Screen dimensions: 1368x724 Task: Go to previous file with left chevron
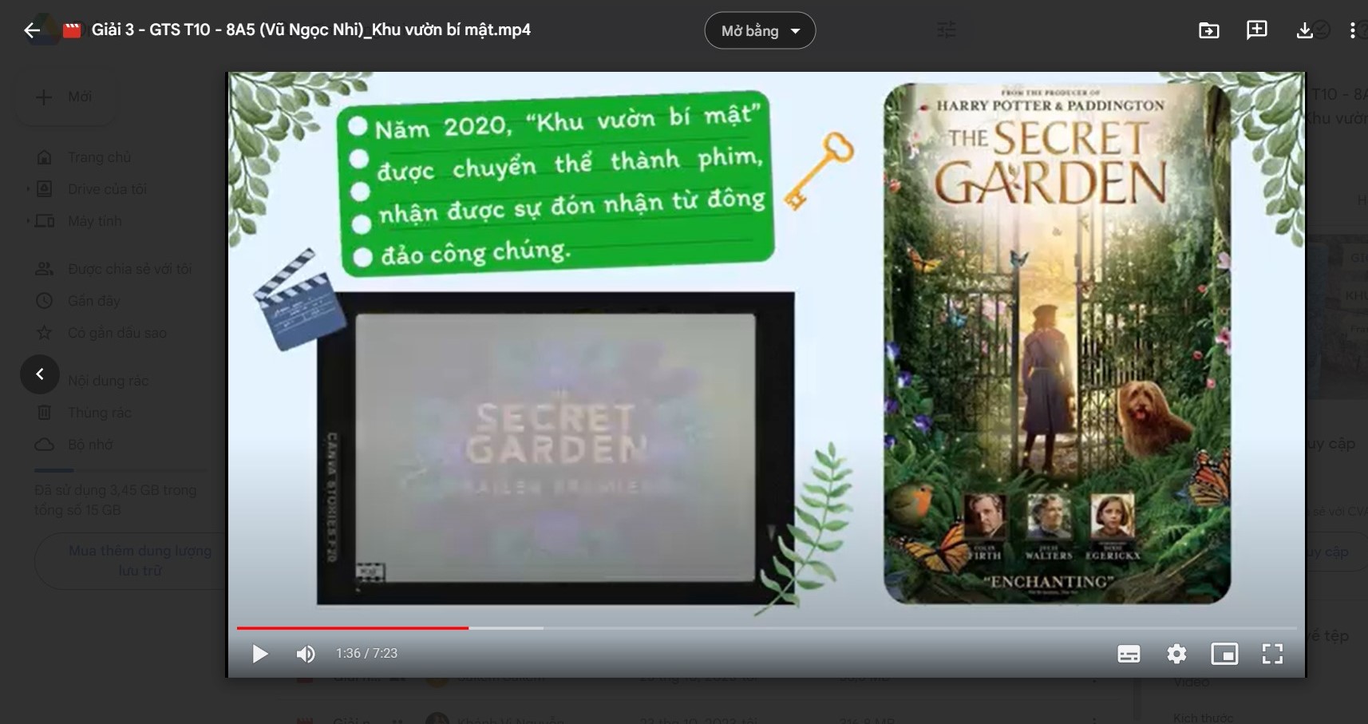pyautogui.click(x=40, y=374)
